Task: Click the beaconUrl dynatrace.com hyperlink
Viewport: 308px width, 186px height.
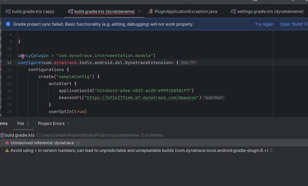Action: click(141, 98)
